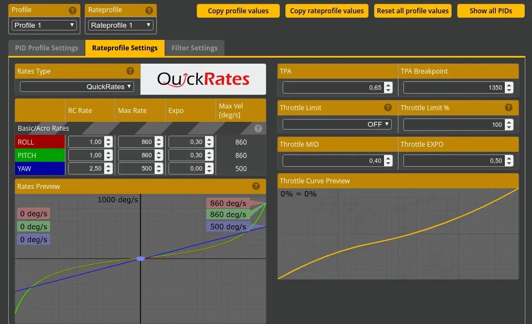Click Show all PIDs button

(x=490, y=11)
